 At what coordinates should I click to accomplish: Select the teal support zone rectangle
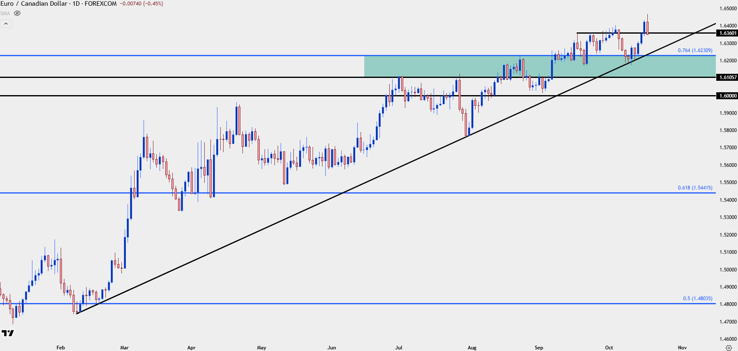point(540,66)
